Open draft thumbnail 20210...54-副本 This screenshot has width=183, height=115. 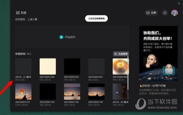[120, 92]
